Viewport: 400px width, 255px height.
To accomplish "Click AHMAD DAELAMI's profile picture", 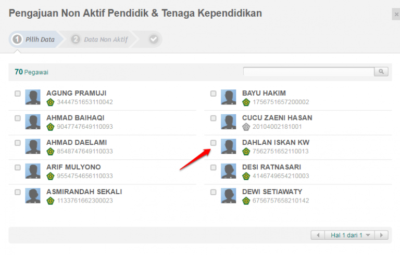I will click(x=33, y=146).
